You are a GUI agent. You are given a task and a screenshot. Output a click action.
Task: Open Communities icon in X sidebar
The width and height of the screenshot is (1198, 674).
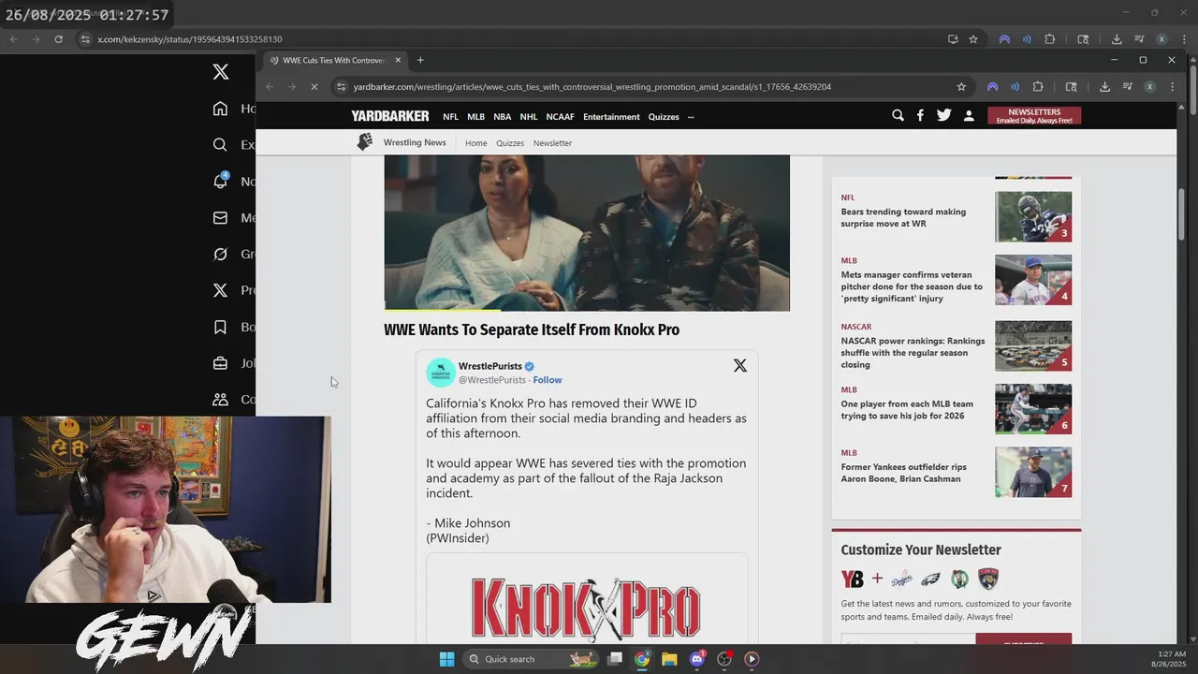tap(220, 399)
